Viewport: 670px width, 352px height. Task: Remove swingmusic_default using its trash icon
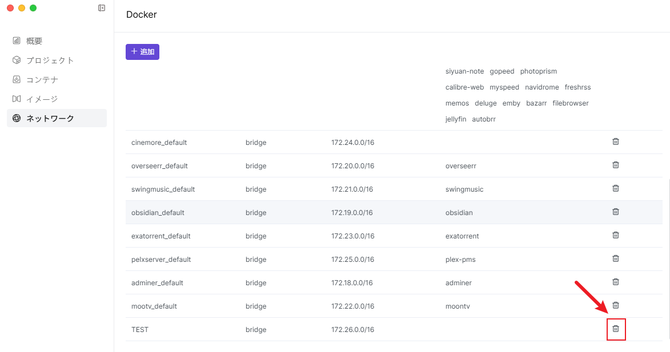pyautogui.click(x=616, y=188)
